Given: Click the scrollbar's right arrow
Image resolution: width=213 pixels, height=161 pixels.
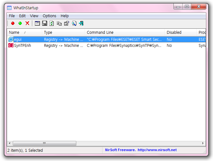Looking at the screenshot, I should [x=203, y=143].
